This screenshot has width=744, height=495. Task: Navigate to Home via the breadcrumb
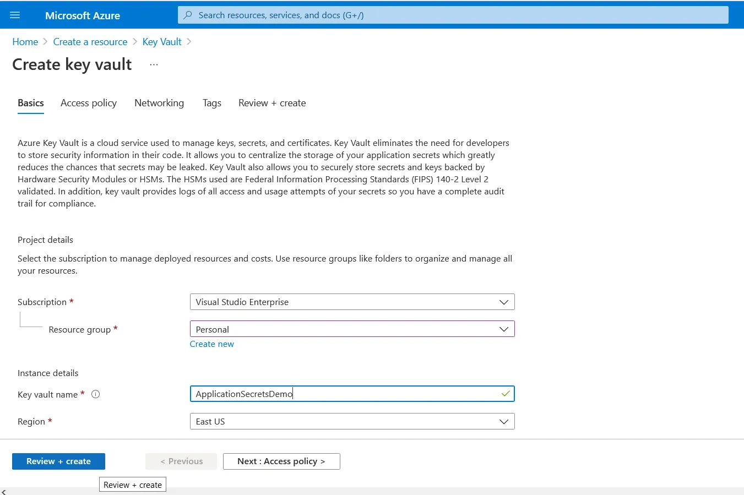[25, 41]
